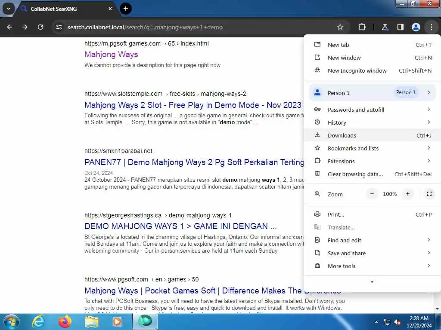Open a new tab with plus button
This screenshot has width=441, height=330.
click(x=125, y=9)
